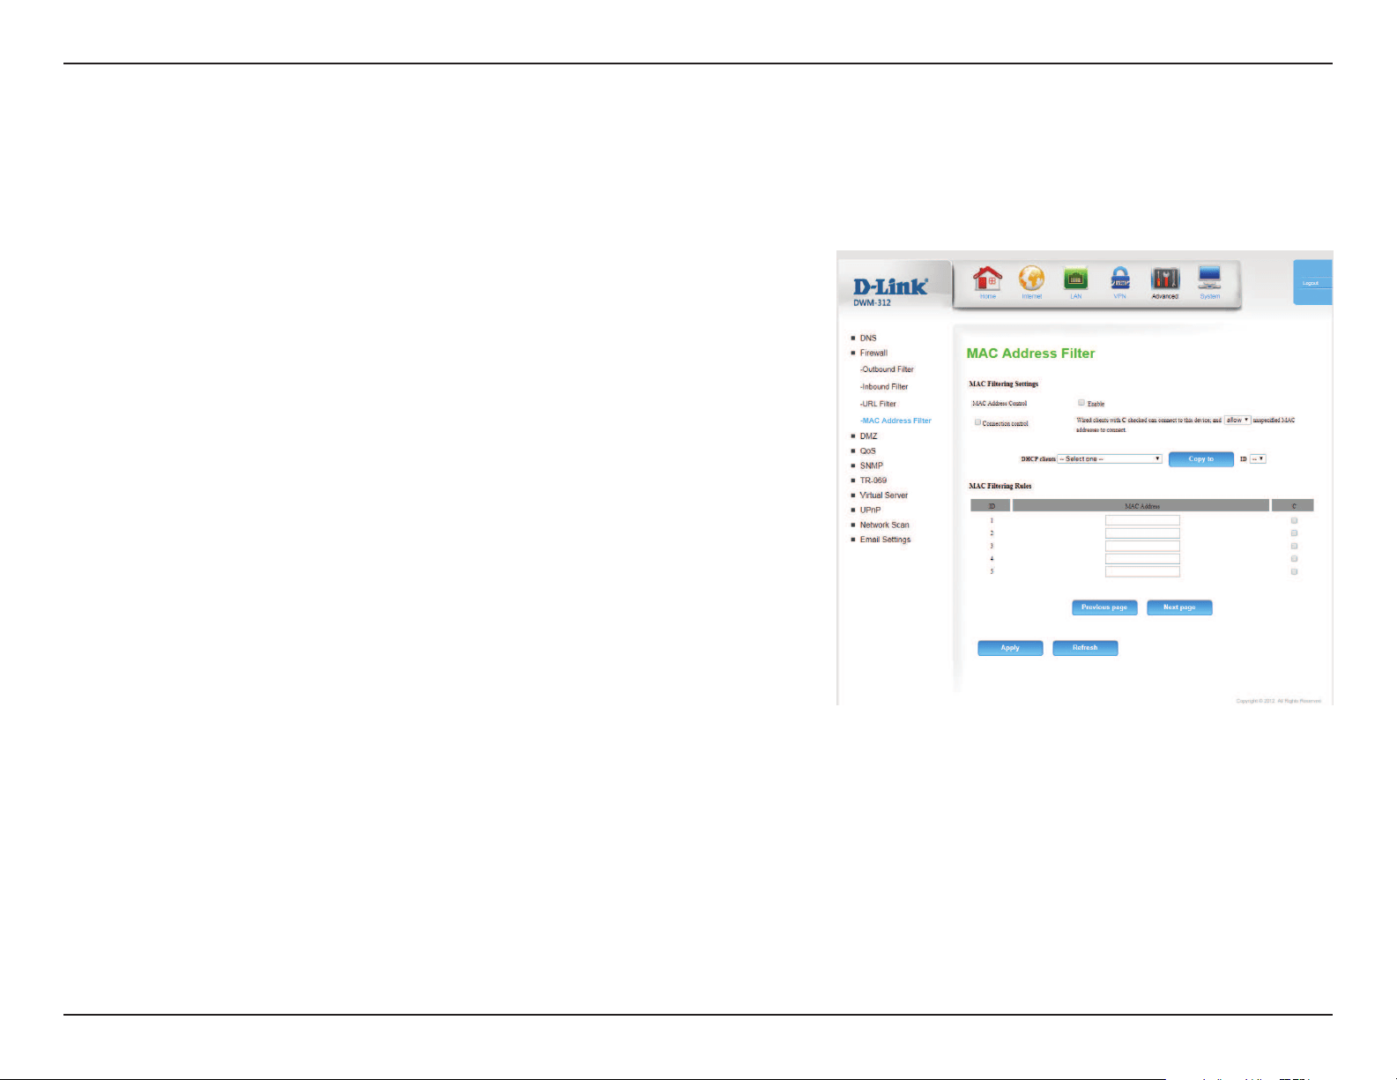Open the allow/deny dropdown
The height and width of the screenshot is (1080, 1397).
(1237, 421)
